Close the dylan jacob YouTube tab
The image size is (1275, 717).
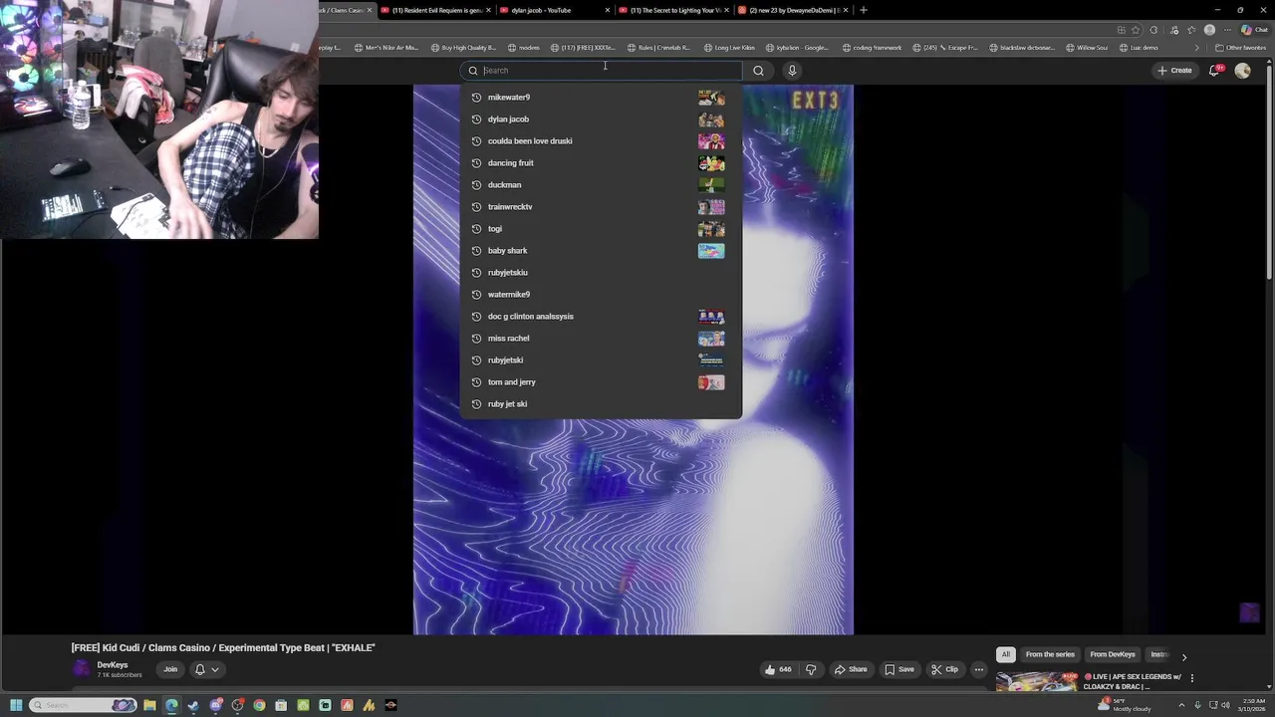tap(607, 10)
